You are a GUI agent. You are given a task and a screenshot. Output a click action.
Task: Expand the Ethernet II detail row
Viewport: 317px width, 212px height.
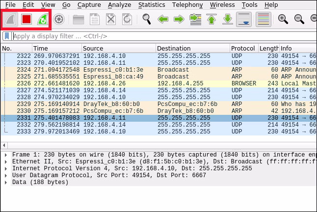tap(6, 161)
